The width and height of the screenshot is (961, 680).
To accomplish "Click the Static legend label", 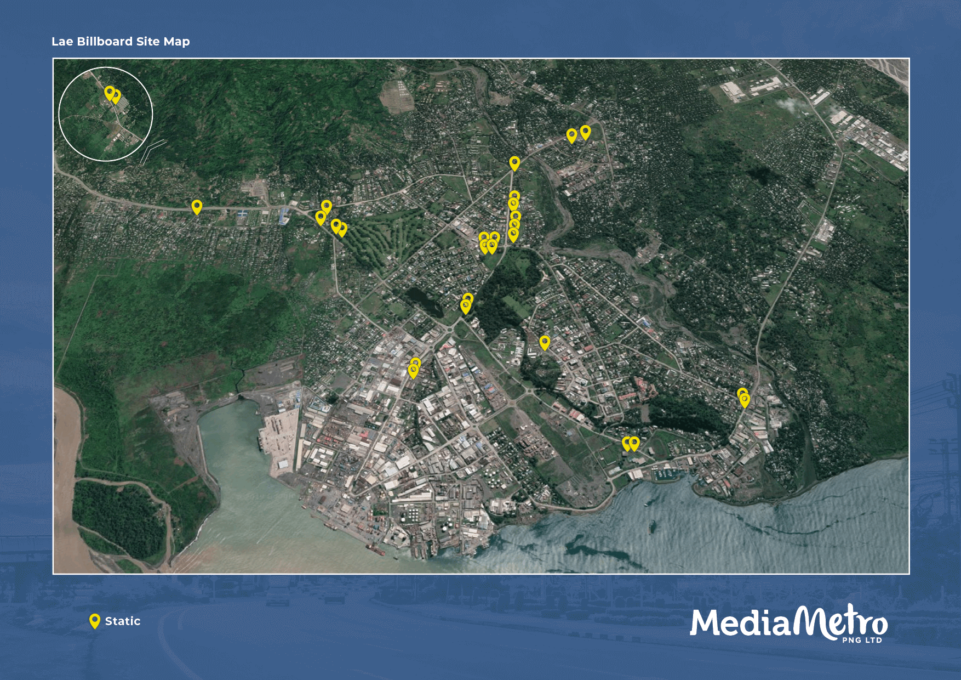I will point(123,621).
